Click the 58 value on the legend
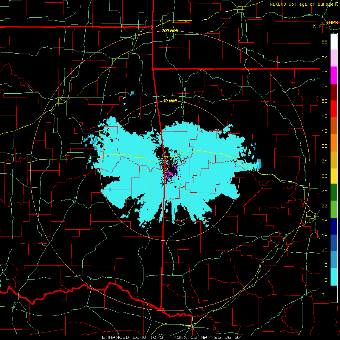Viewport: 340px width, 340px height. (325, 71)
